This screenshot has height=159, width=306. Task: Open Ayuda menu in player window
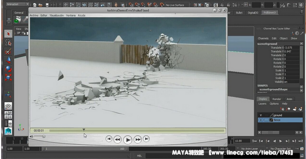point(82,15)
